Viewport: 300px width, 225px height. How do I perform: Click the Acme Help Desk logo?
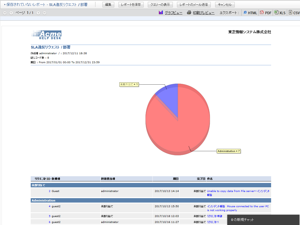tap(46, 35)
